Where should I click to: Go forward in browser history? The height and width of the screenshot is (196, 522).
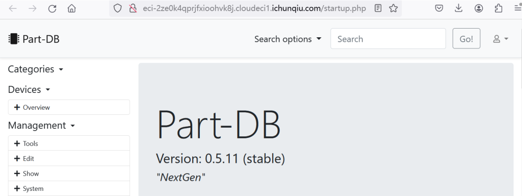click(32, 9)
